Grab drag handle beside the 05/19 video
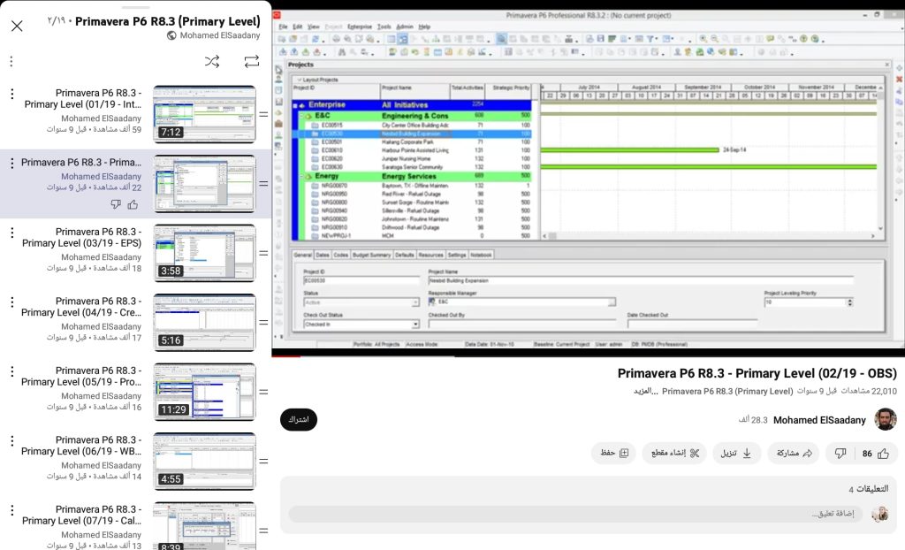The height and width of the screenshot is (550, 905). (x=263, y=392)
